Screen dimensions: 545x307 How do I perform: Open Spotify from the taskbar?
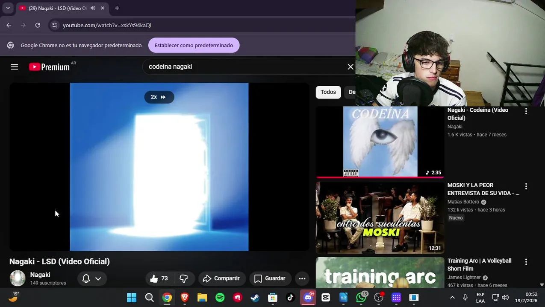click(220, 298)
